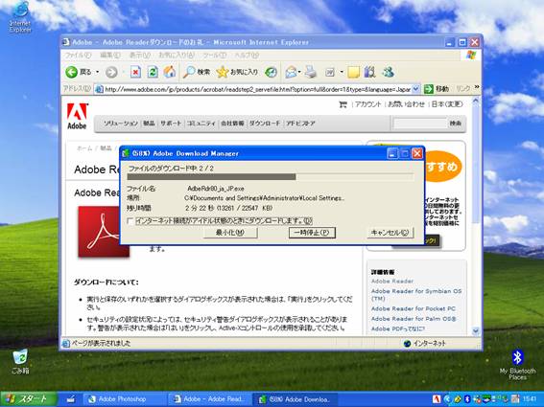Open the Edit icon dropdown arrow
Viewport: 544px width, 407px height.
(x=342, y=72)
